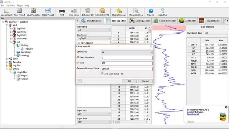Open the Depth MD dropdown
Screen dimensions: 229x129
[94, 114]
